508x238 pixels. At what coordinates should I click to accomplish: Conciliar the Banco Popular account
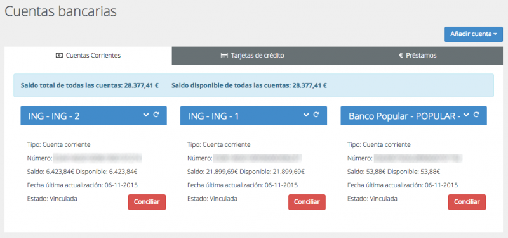(x=467, y=202)
